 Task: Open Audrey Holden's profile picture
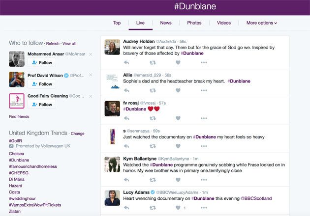point(112,47)
